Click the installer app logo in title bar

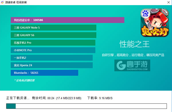(x=2, y=2)
